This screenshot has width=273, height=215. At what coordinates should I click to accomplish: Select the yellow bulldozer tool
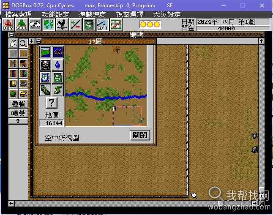point(23,94)
